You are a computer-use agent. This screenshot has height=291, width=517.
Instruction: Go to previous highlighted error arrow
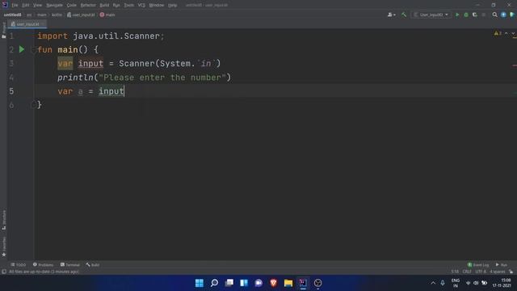click(x=506, y=34)
